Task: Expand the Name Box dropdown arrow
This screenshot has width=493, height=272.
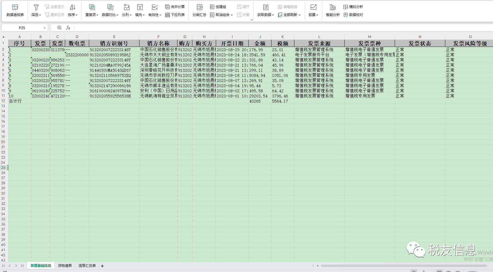Action: click(45, 28)
